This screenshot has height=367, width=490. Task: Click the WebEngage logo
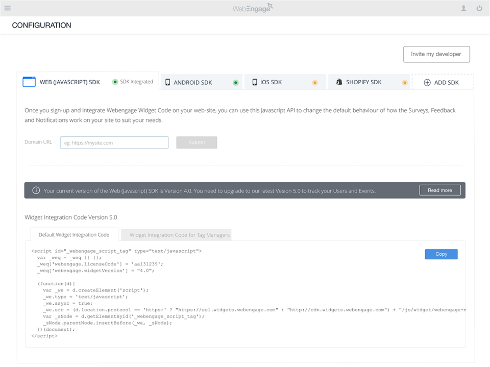tap(253, 8)
